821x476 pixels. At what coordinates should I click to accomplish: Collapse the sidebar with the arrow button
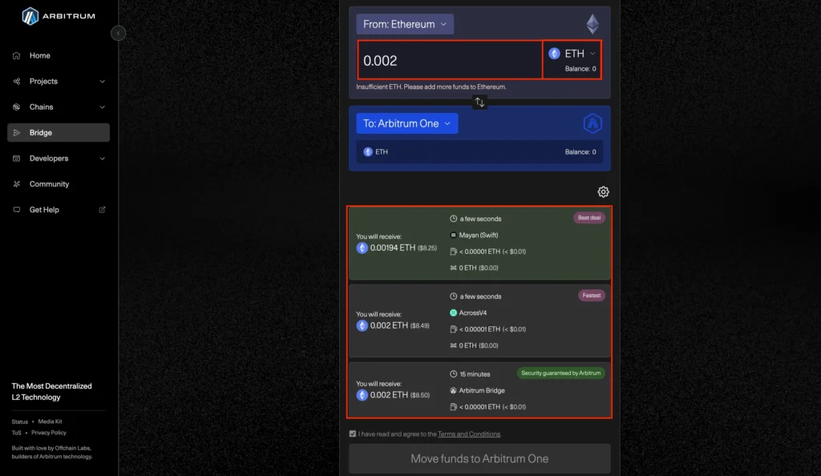tap(119, 33)
